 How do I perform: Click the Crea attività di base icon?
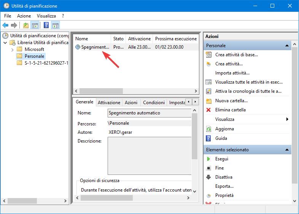point(208,55)
